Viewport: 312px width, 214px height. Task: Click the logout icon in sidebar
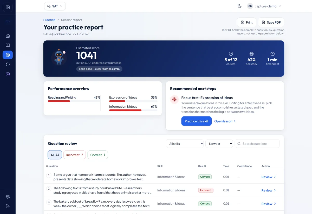coord(8,206)
